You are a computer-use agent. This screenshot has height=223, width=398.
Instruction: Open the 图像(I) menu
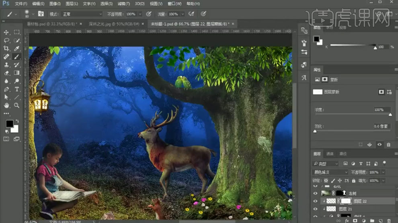(55, 4)
